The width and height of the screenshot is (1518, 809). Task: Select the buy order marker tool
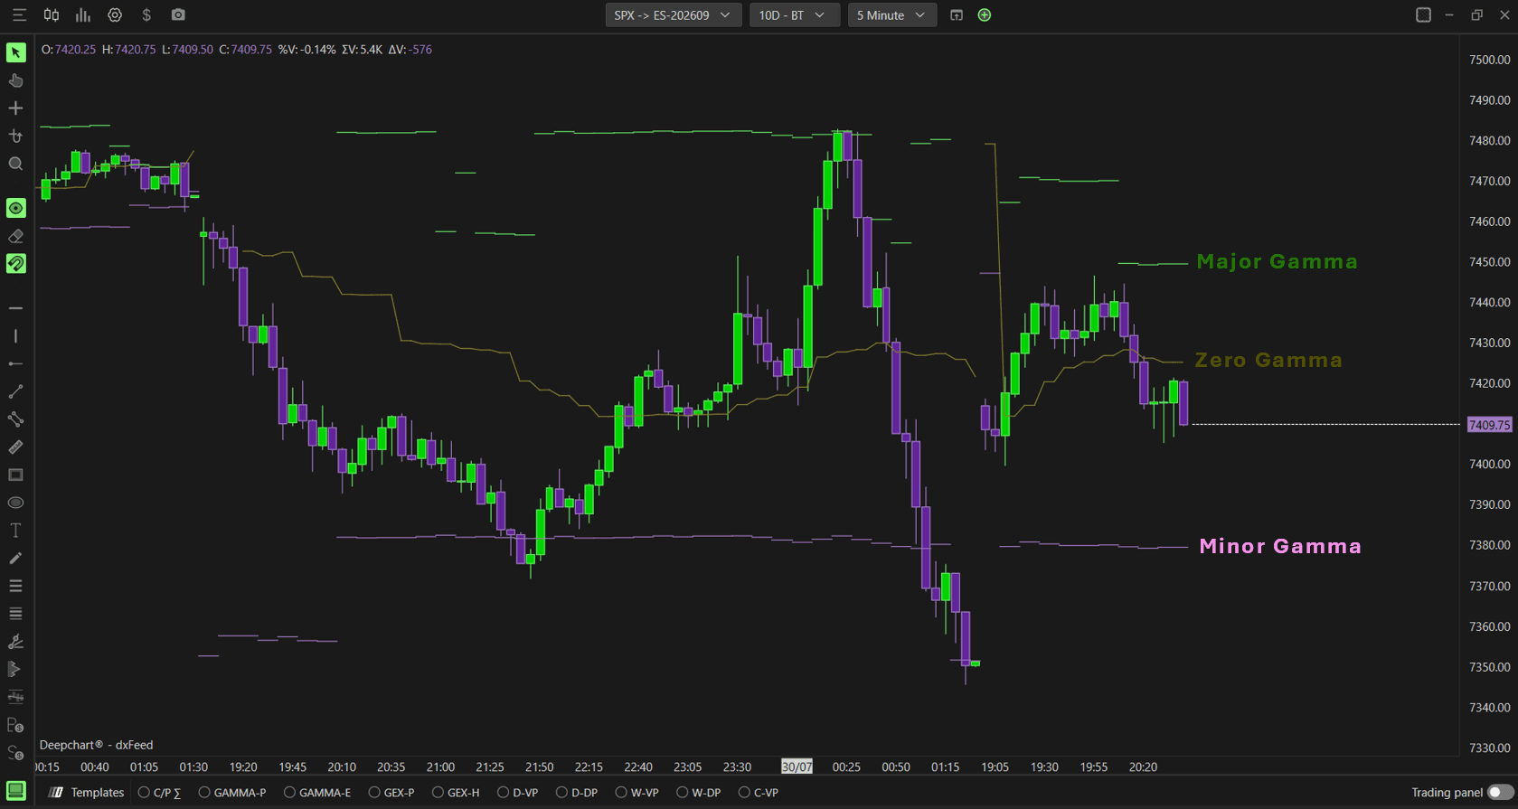pos(15,725)
